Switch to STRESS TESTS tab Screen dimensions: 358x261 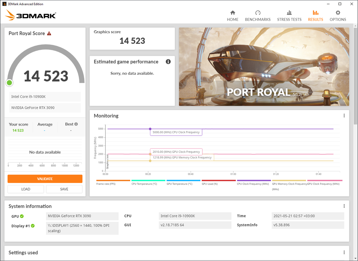(289, 16)
